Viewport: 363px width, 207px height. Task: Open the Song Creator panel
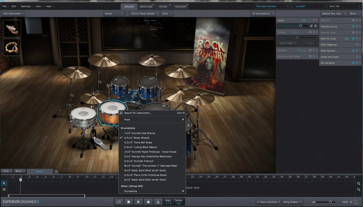tap(293, 202)
